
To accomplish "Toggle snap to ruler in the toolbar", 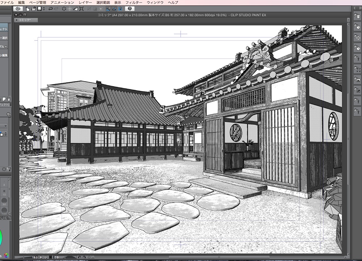I will [108, 9].
